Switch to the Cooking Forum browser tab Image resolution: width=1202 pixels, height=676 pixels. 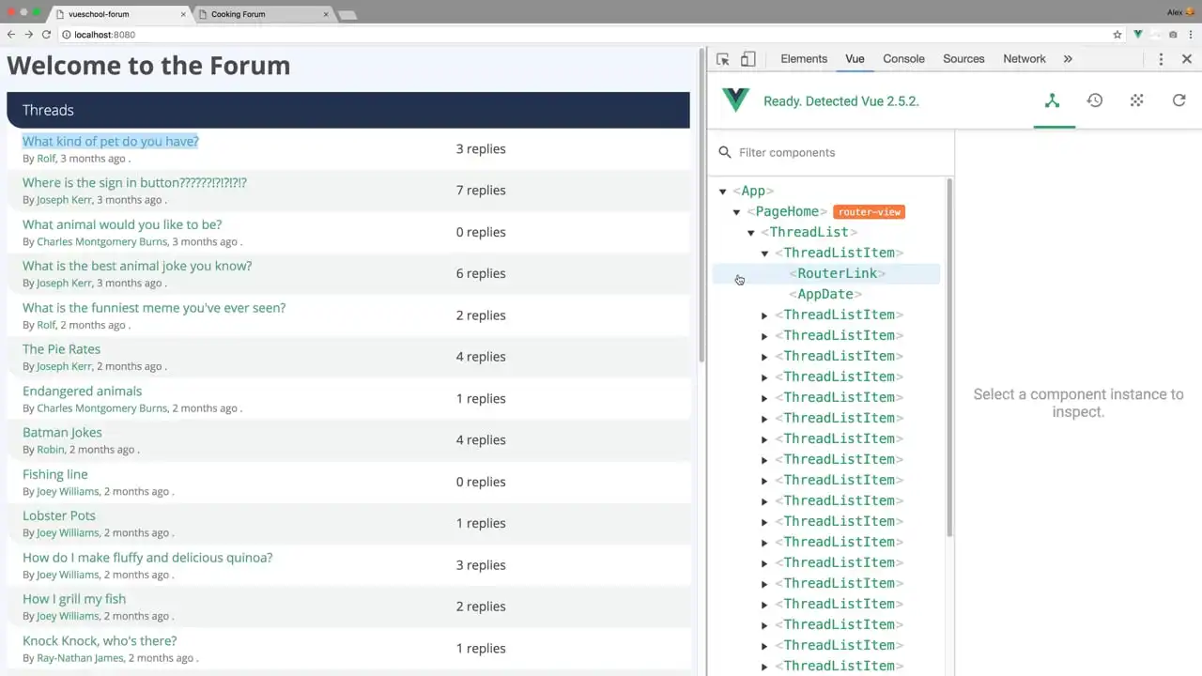(x=263, y=14)
